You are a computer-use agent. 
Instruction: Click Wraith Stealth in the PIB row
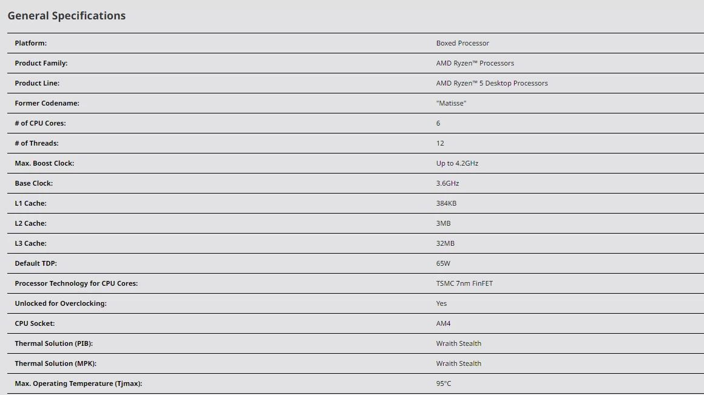tap(458, 343)
